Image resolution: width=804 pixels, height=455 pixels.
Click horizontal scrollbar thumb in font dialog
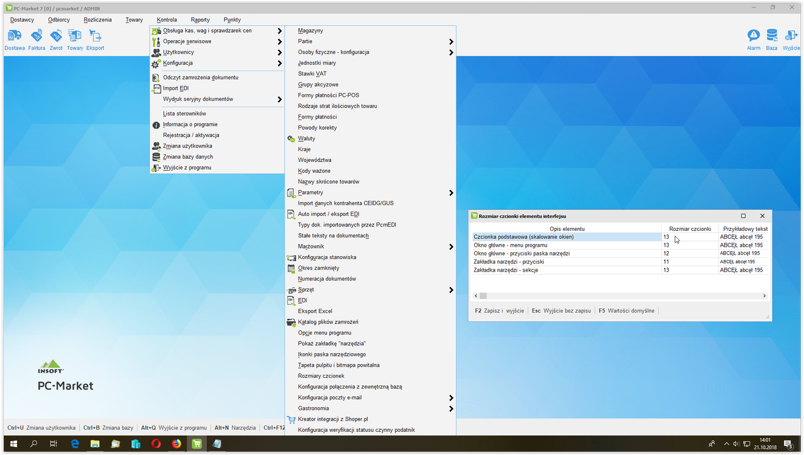pyautogui.click(x=483, y=296)
